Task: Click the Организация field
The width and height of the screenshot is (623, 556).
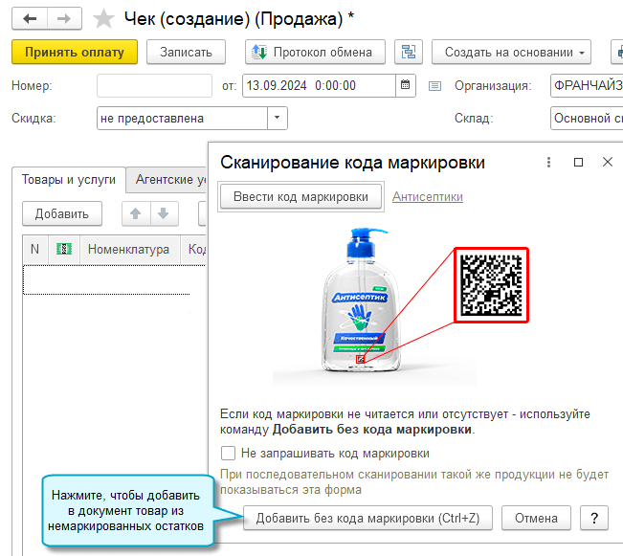Action: pyautogui.click(x=587, y=85)
